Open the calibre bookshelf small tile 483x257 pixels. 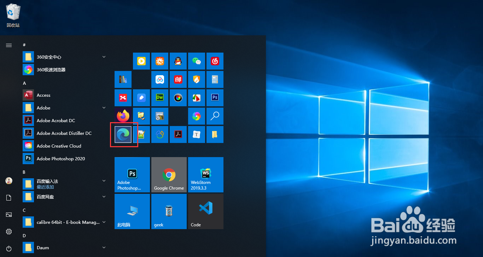[123, 79]
